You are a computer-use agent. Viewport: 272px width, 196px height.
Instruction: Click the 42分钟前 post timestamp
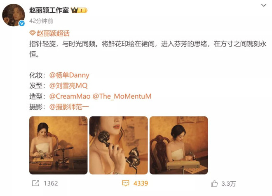click(41, 21)
